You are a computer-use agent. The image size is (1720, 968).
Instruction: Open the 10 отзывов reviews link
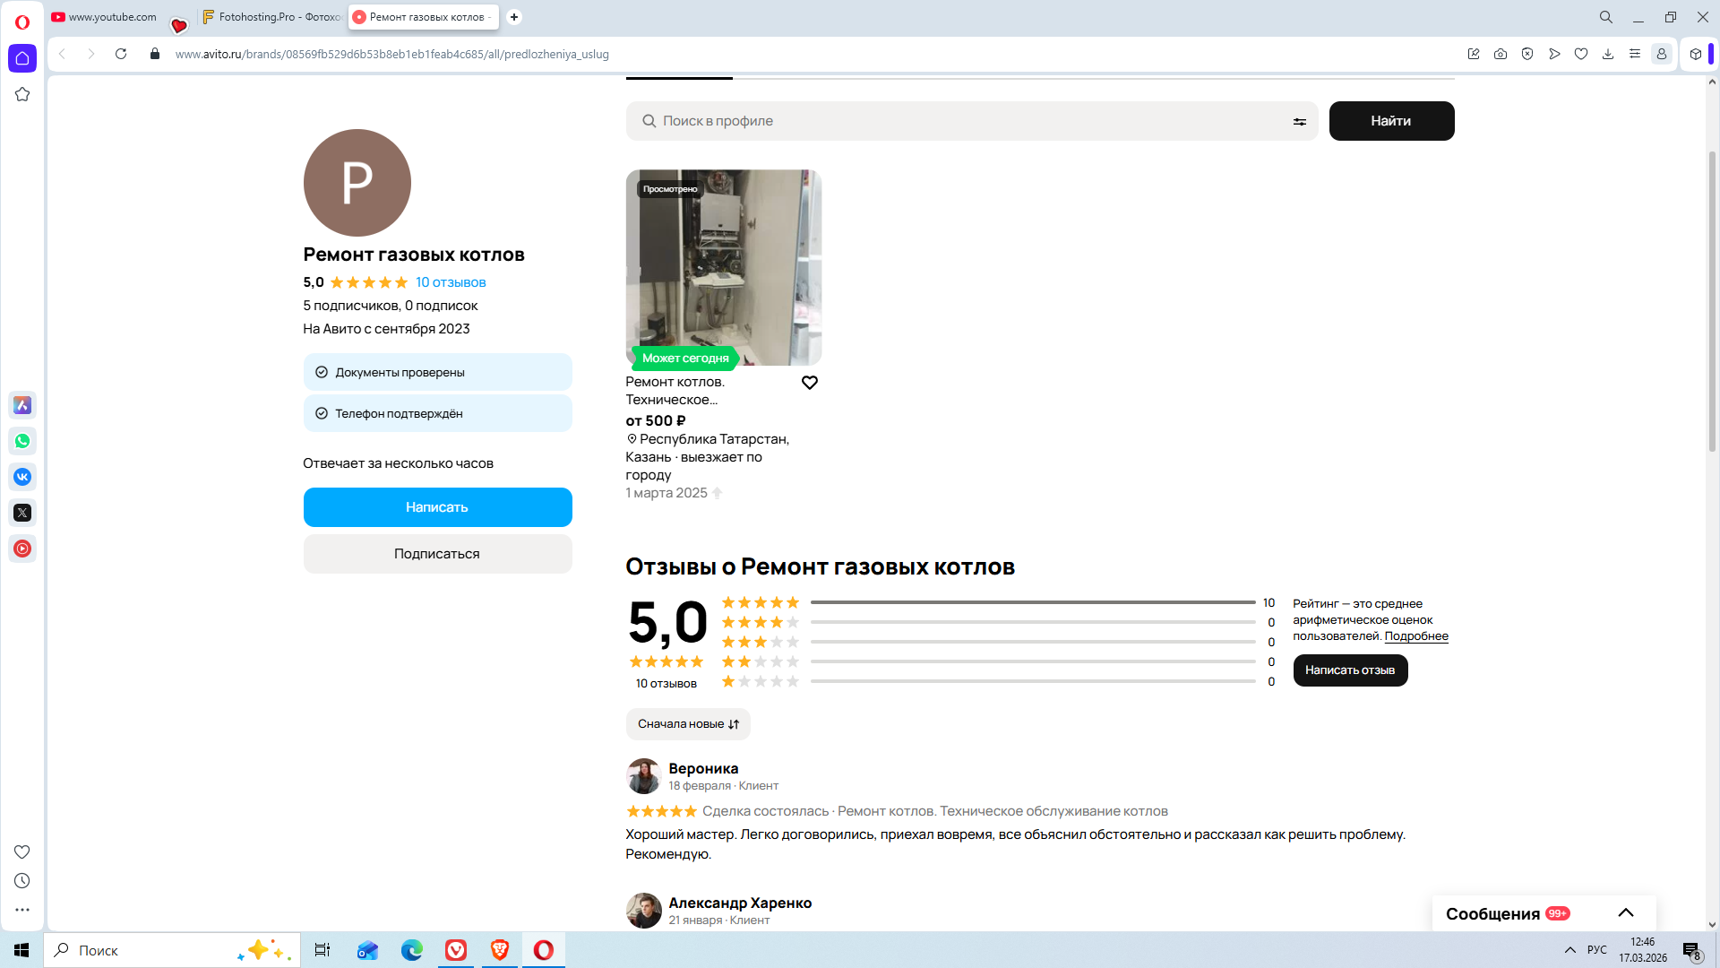pyautogui.click(x=451, y=282)
